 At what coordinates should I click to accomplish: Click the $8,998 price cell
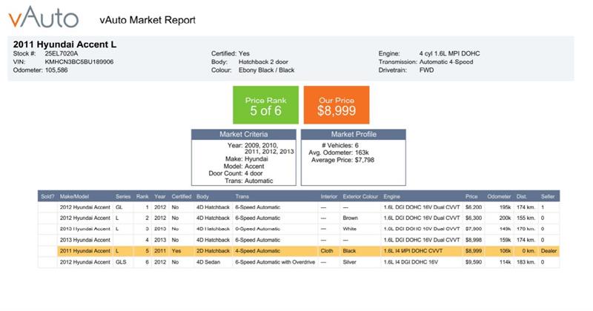[474, 240]
